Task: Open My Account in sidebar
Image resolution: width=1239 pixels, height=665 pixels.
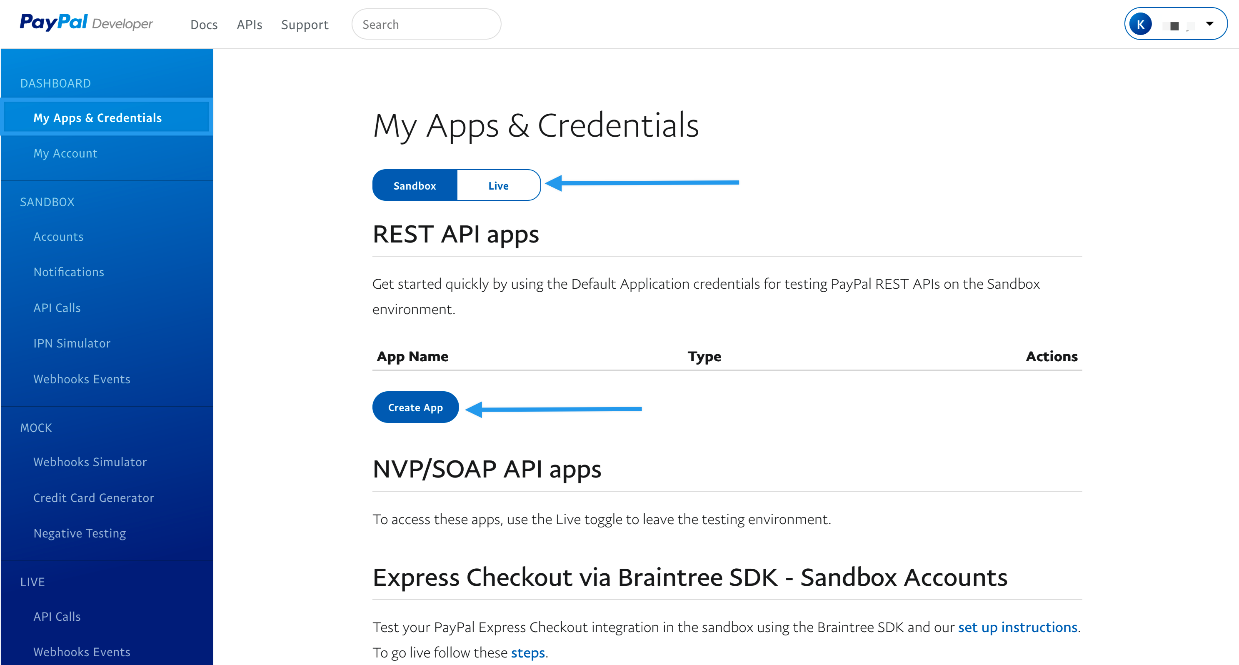Action: click(x=65, y=153)
